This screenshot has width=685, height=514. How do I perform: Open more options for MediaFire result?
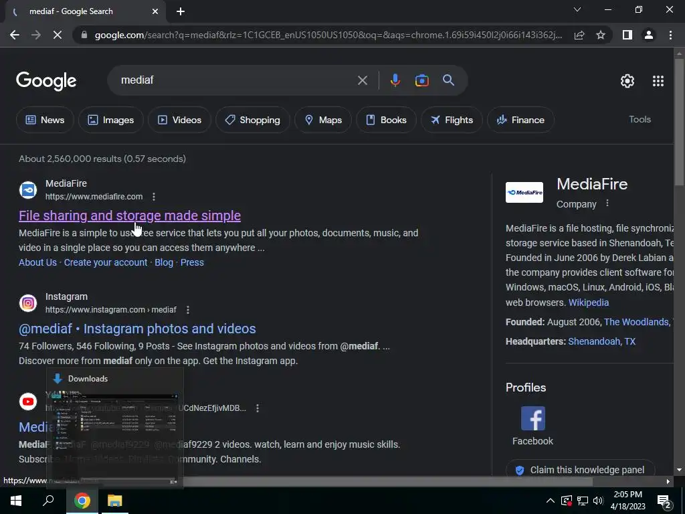point(154,197)
